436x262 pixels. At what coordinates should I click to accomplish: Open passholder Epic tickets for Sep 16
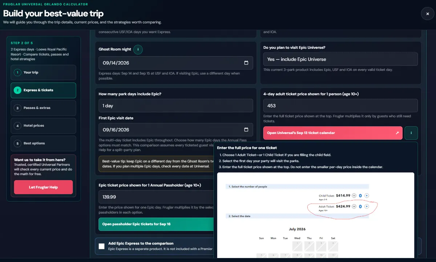(x=156, y=224)
